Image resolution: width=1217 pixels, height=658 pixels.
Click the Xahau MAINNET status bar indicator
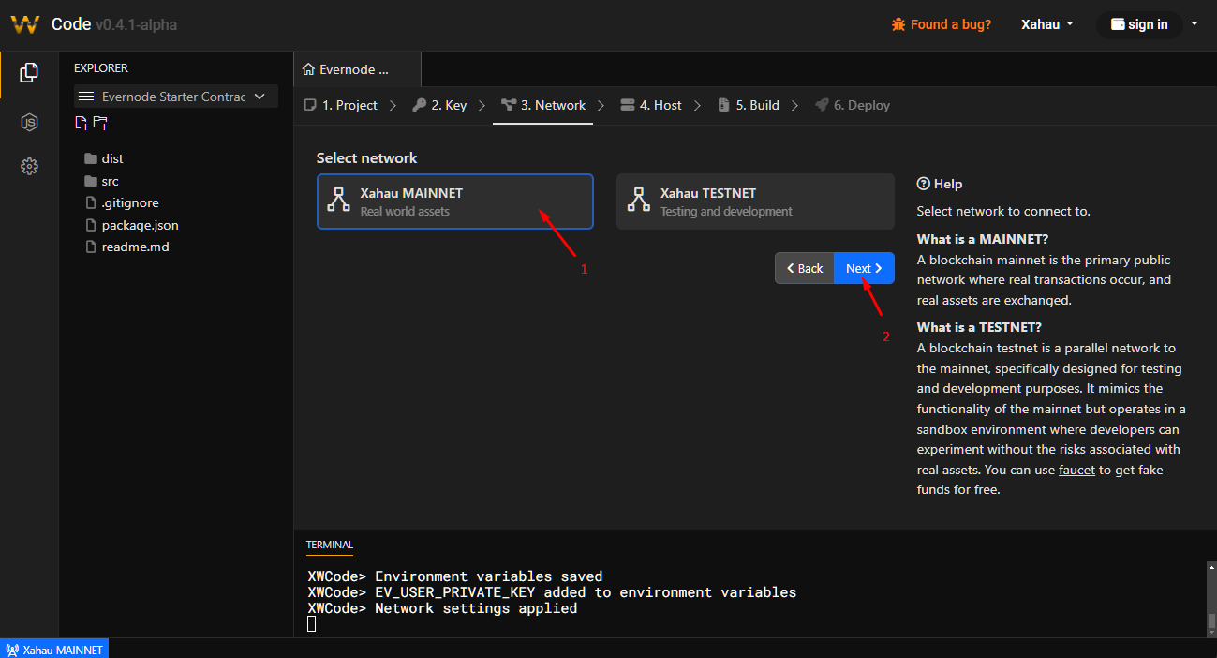click(54, 649)
